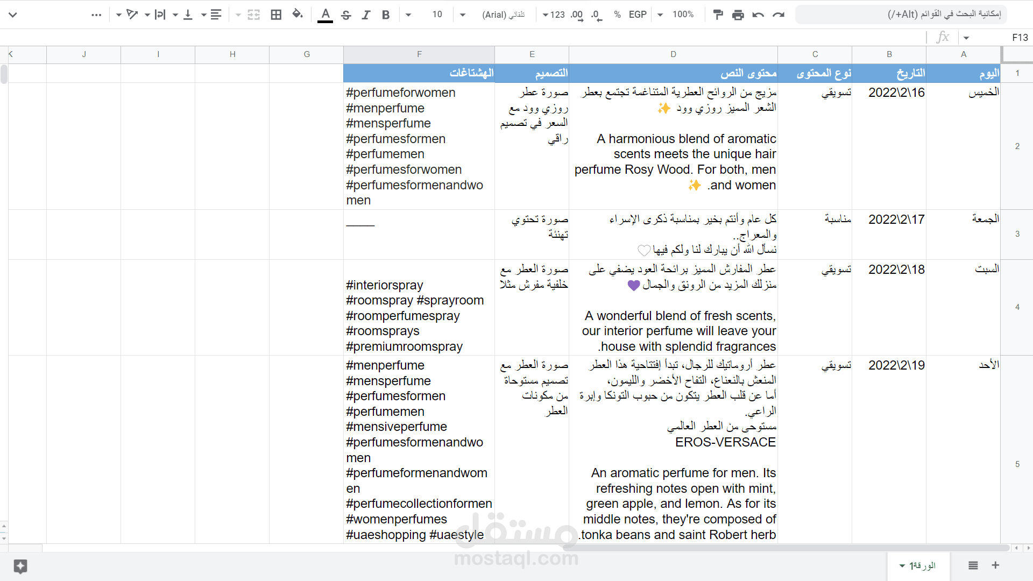Open the fill color paint bucket
The height and width of the screenshot is (581, 1033).
pos(297,15)
